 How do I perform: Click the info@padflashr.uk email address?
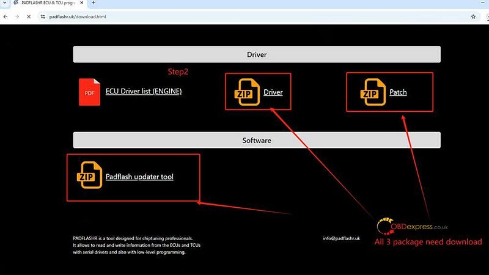click(341, 238)
